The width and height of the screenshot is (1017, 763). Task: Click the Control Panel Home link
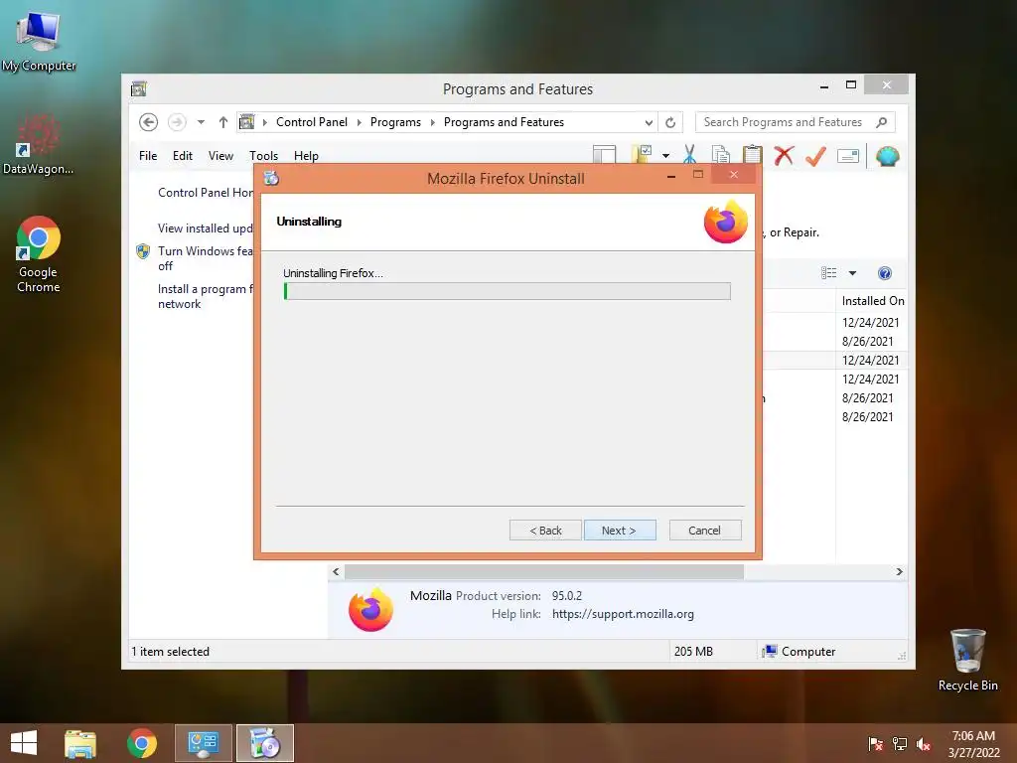(206, 193)
